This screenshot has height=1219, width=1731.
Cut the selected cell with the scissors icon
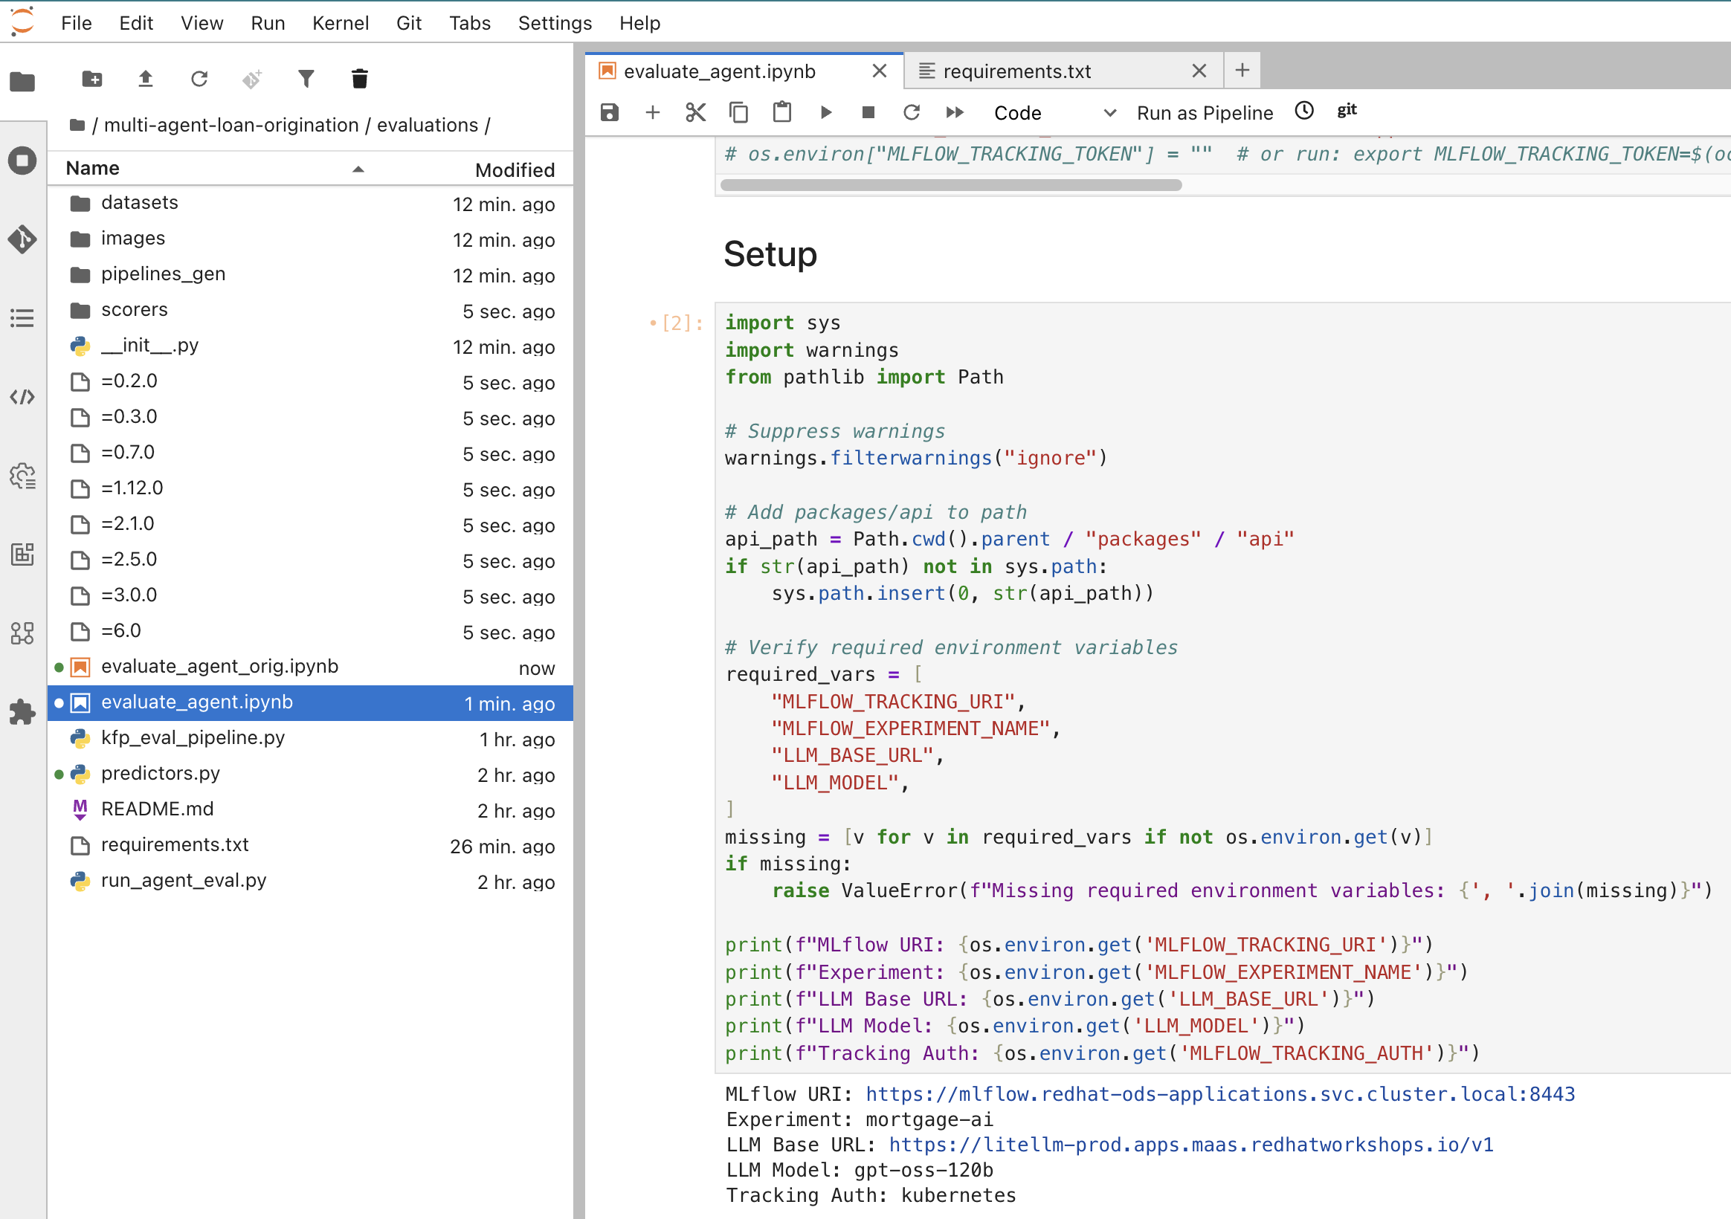tap(695, 113)
